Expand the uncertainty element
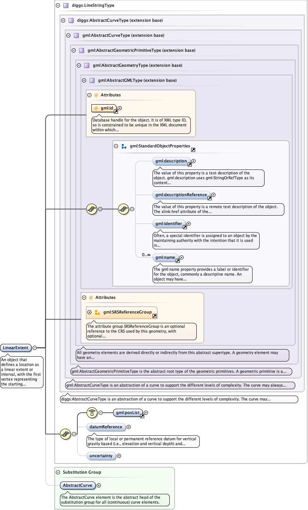This screenshot has height=510, width=308. (x=119, y=456)
